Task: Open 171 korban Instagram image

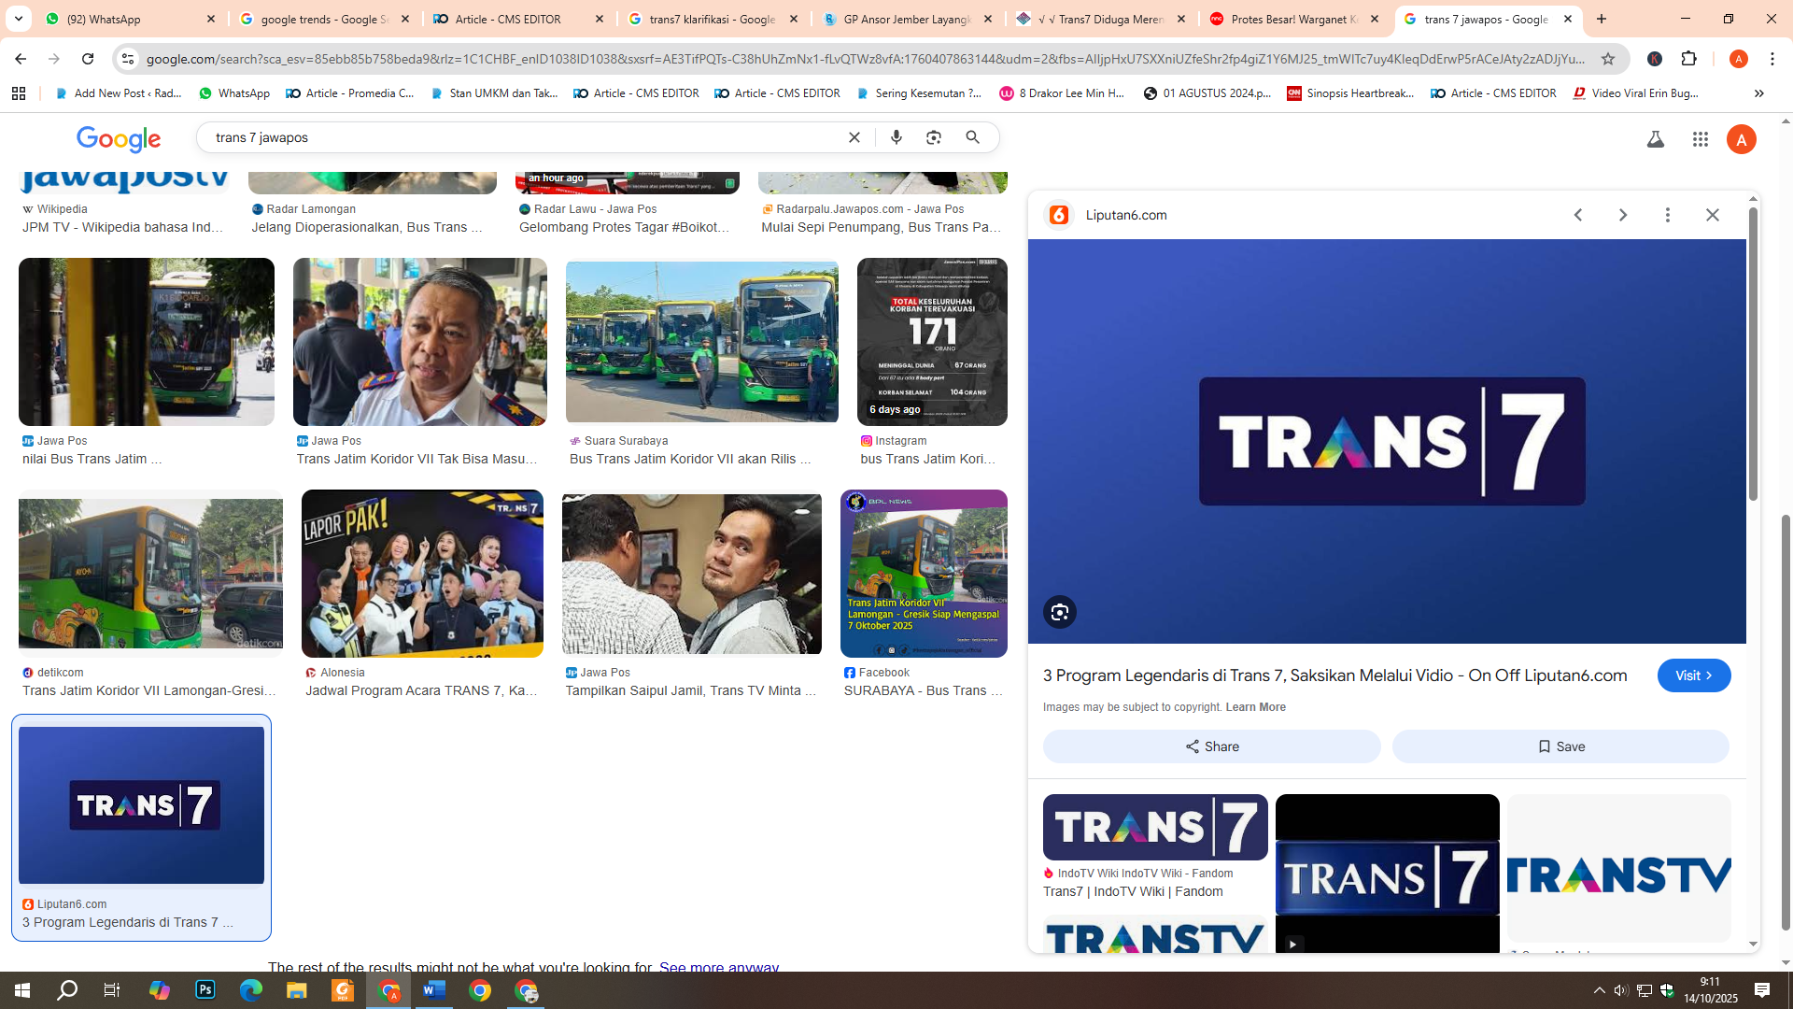Action: 932,342
